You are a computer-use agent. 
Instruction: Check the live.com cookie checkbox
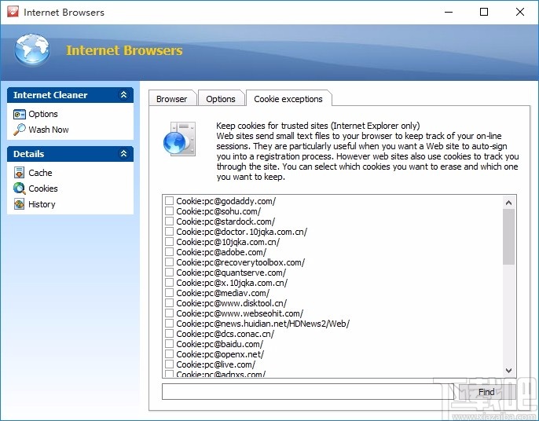(169, 364)
